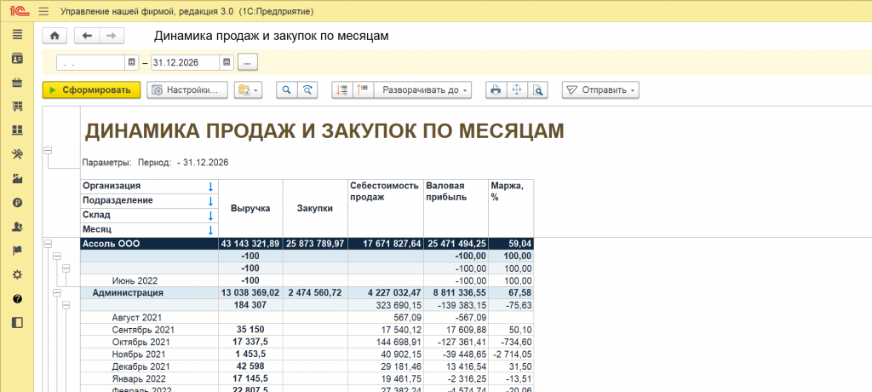Navigate back with the left arrow
872x392 pixels.
pos(87,36)
